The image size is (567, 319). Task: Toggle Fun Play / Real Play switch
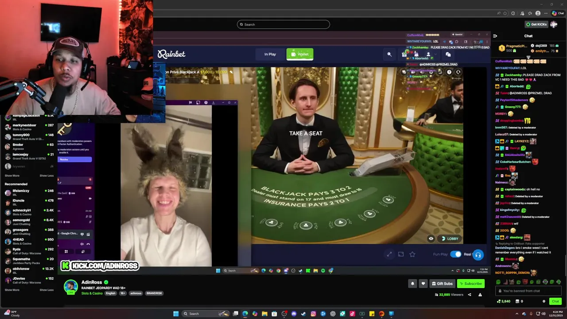(455, 254)
